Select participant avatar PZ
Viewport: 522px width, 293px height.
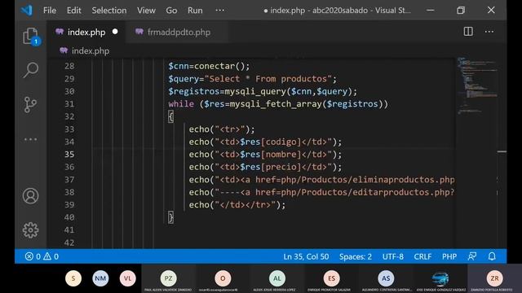coord(169,278)
